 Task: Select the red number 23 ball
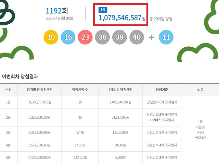(x=85, y=37)
